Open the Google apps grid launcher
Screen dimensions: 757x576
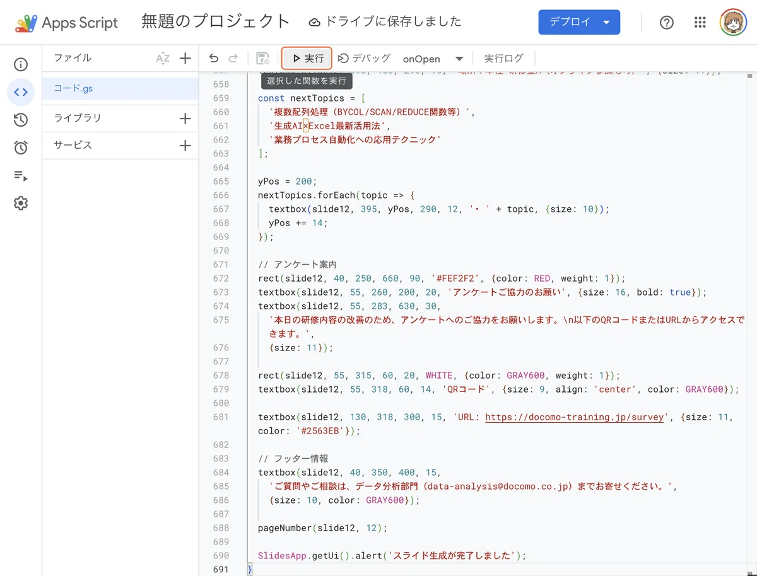(700, 23)
